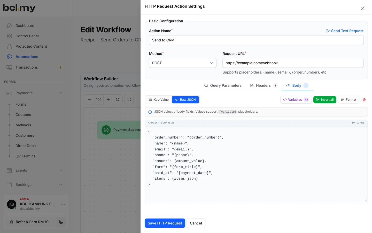Click the Control Panel grid icon
Image resolution: width=372 pixels, height=233 pixels.
9,36
